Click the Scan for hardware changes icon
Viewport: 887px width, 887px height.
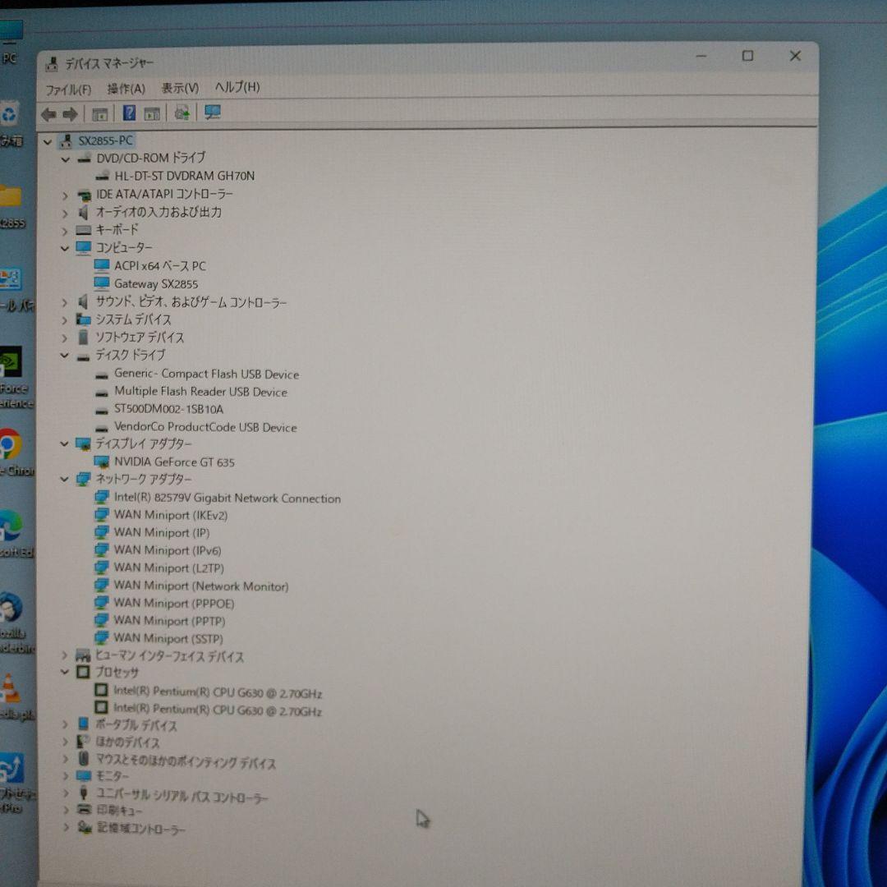point(212,113)
